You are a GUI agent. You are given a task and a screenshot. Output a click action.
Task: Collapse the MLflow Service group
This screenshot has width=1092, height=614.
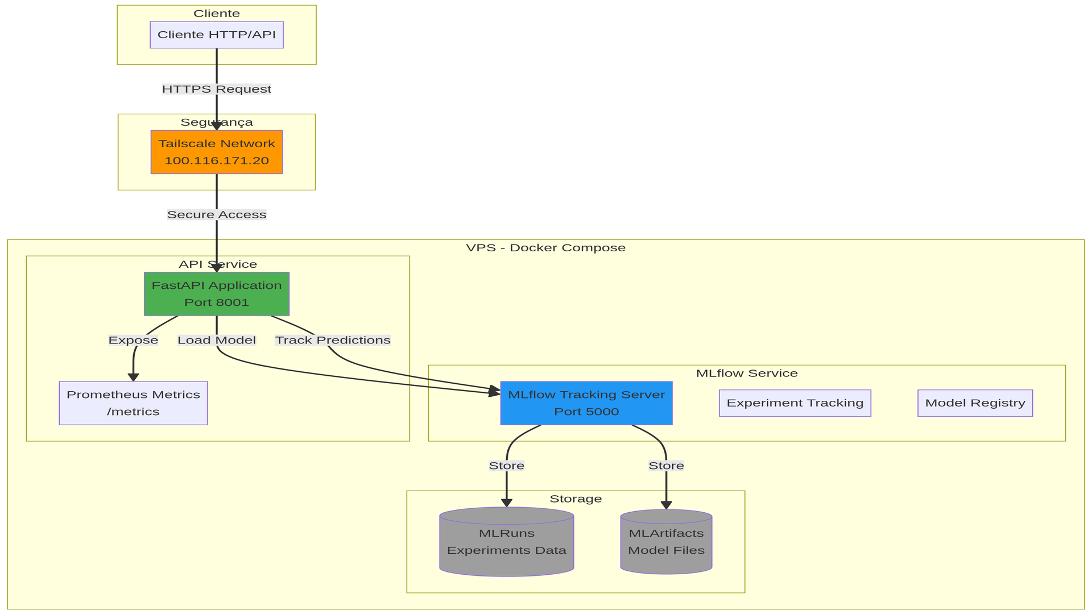coord(747,372)
